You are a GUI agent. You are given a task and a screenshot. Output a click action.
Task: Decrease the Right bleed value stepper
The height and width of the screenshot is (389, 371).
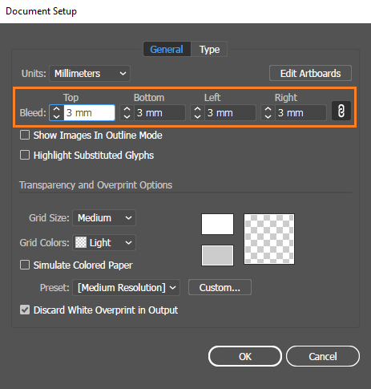click(268, 116)
